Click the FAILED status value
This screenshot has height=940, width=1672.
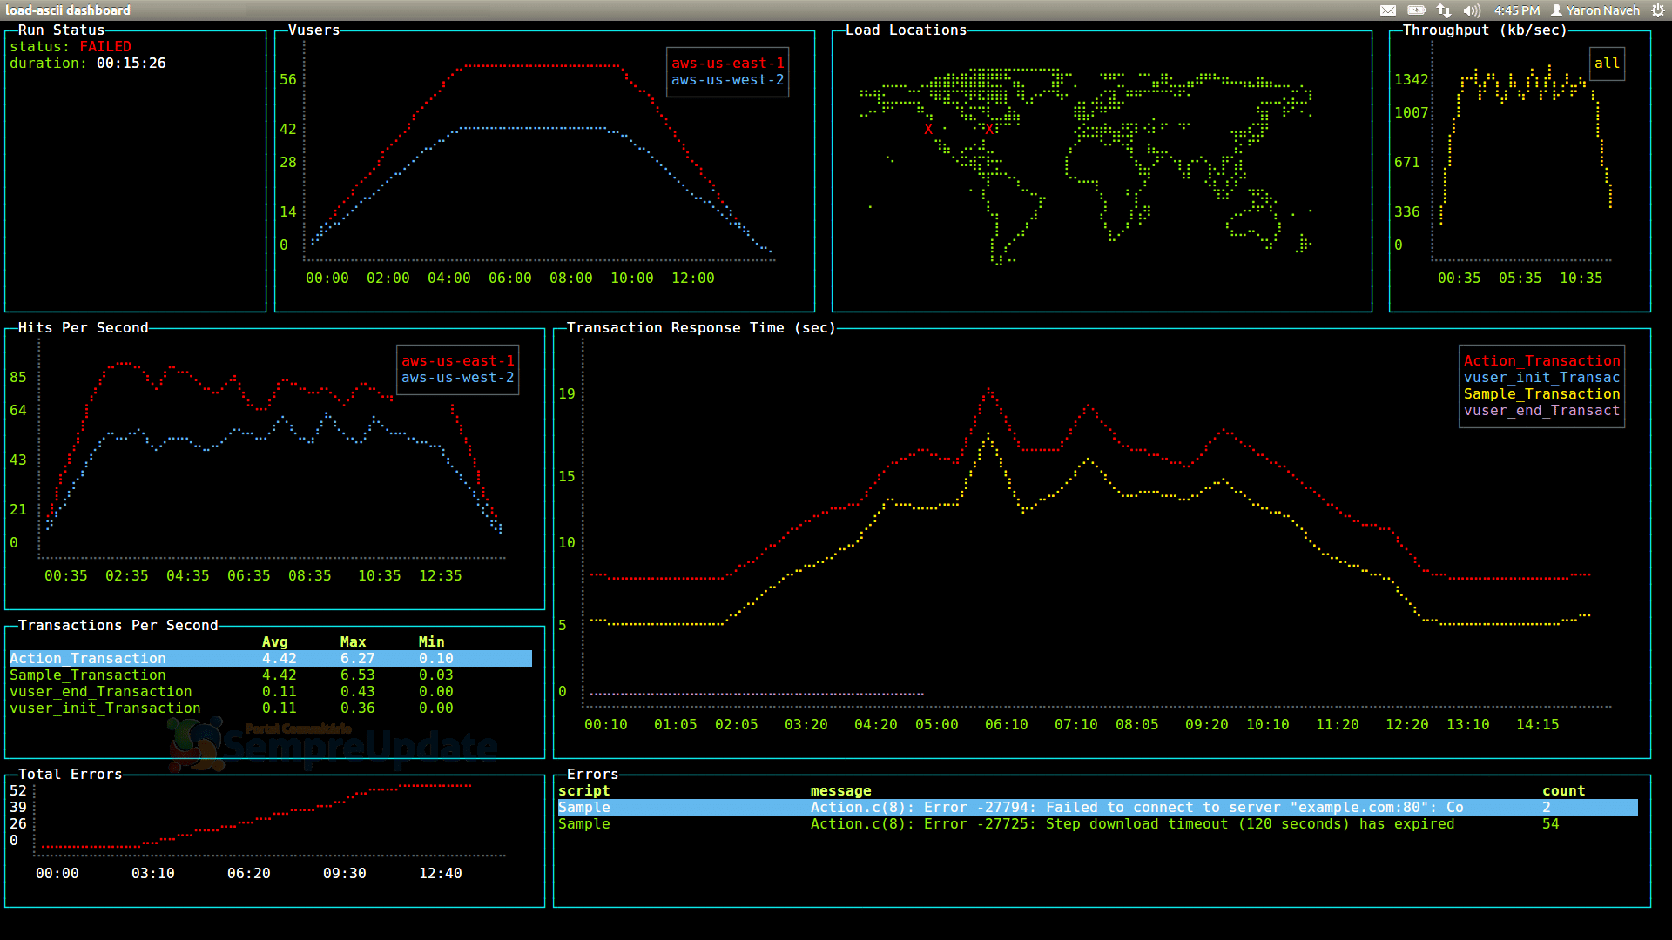click(105, 47)
